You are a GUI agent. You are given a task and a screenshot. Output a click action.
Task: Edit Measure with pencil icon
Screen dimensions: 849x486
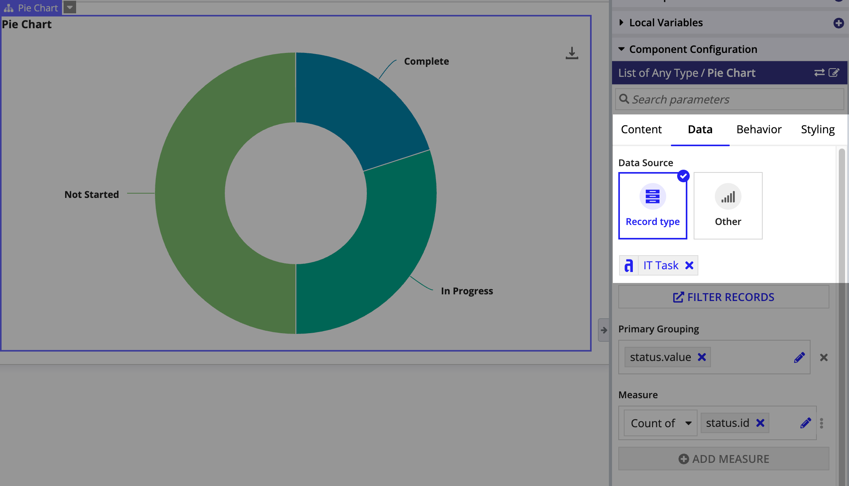point(805,423)
